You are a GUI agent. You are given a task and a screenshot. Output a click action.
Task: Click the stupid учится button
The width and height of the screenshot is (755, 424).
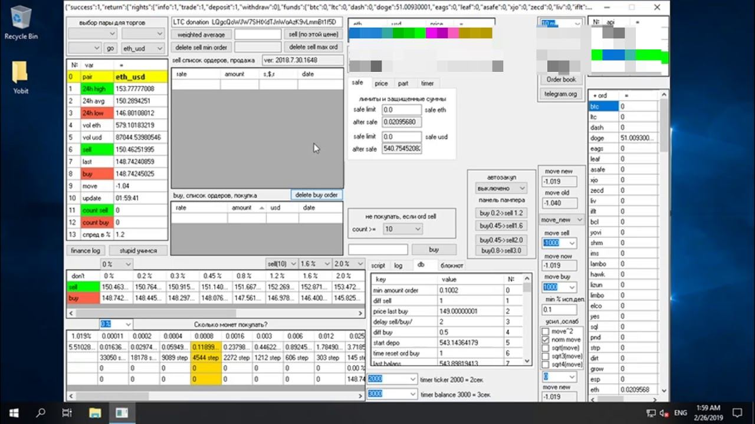click(138, 251)
